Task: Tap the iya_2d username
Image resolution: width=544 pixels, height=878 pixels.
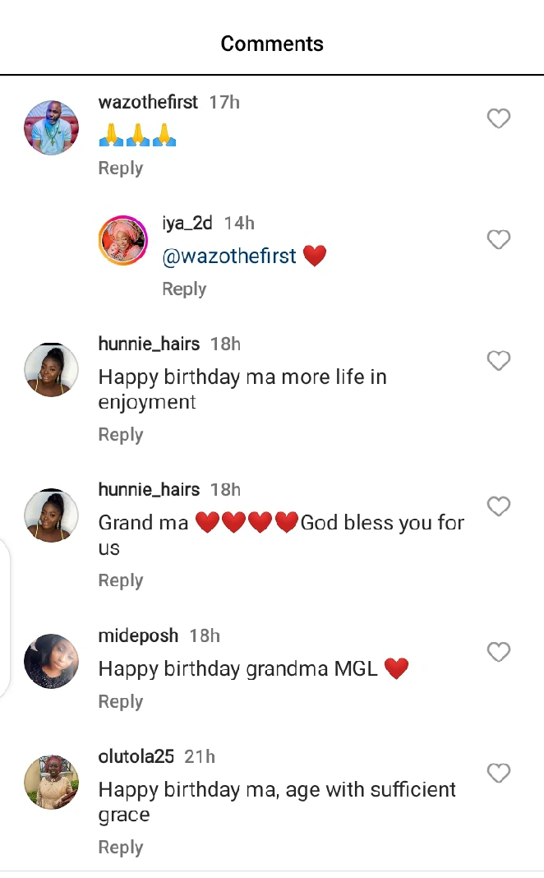Action: tap(189, 223)
